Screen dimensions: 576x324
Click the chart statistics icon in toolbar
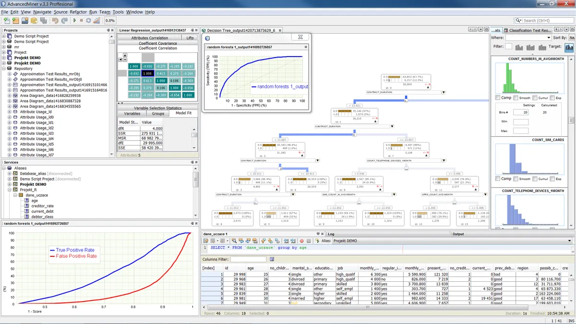click(96, 21)
